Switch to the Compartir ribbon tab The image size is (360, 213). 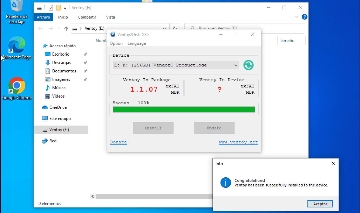coord(87,17)
